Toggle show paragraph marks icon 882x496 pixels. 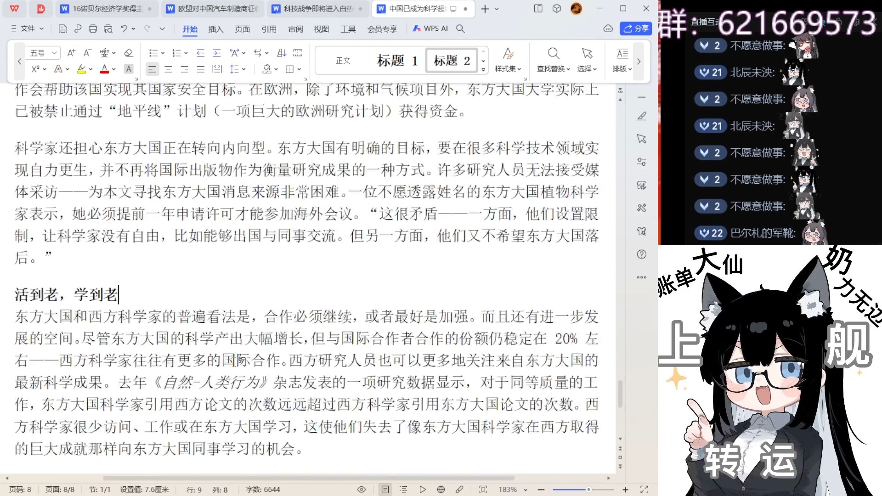point(258,53)
